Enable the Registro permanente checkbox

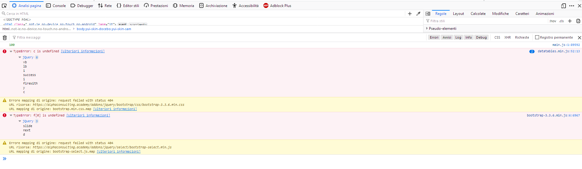(x=537, y=37)
